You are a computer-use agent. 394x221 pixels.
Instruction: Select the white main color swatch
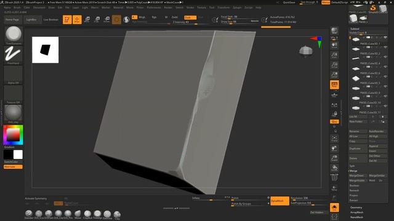(x=18, y=155)
